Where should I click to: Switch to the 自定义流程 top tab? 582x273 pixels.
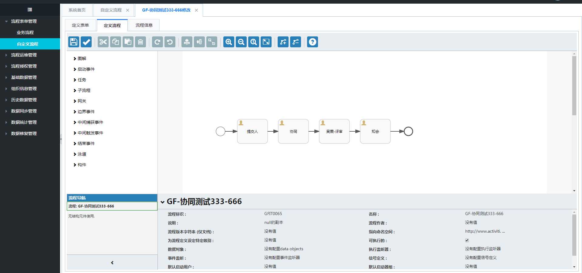[x=111, y=10]
